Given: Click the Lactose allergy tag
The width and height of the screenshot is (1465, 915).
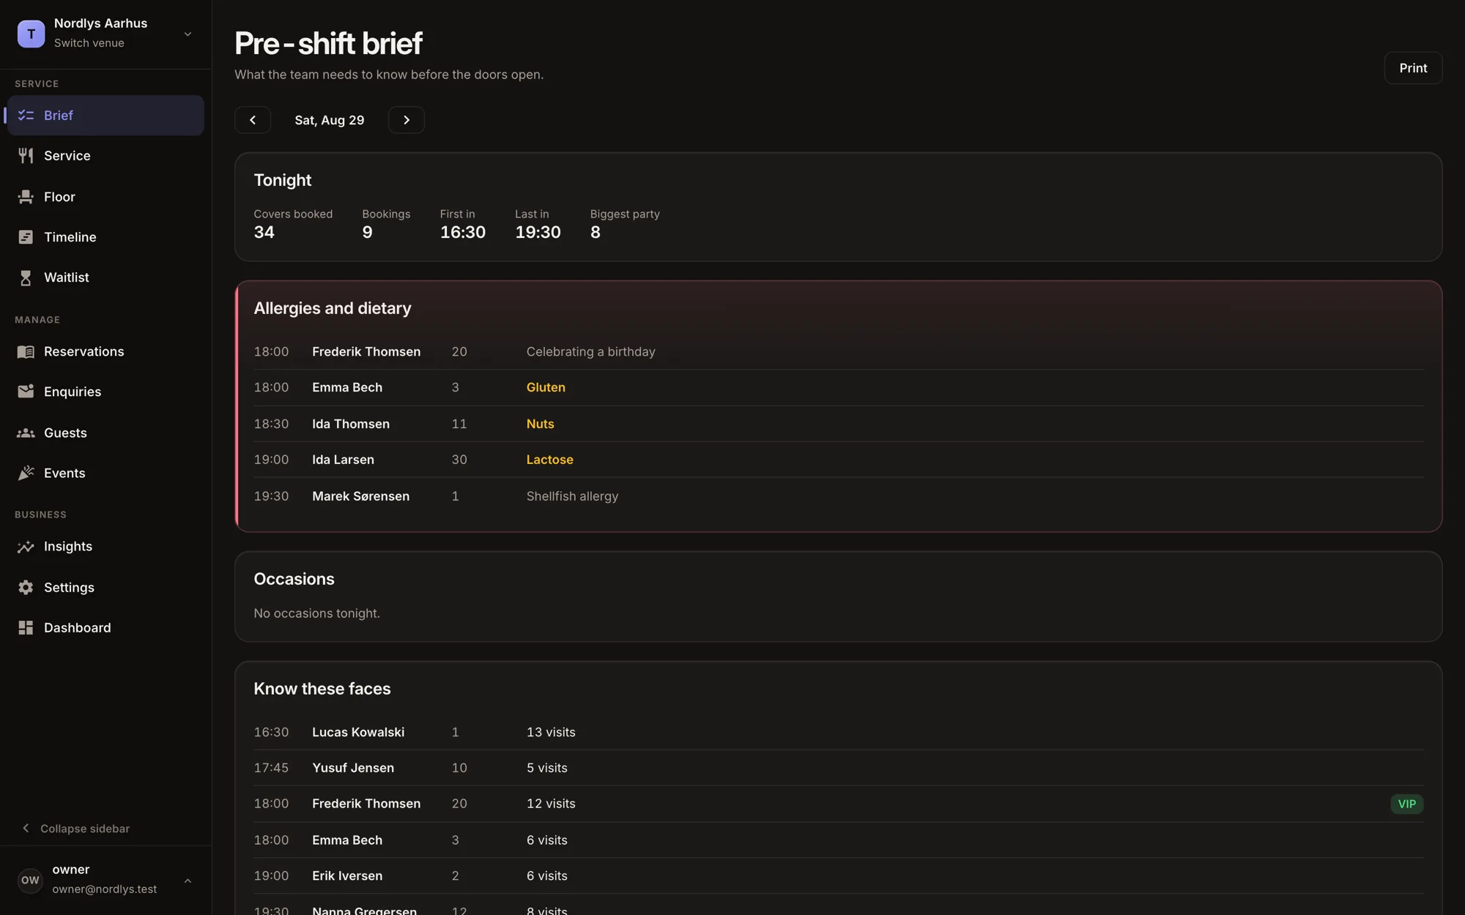Looking at the screenshot, I should 549,460.
